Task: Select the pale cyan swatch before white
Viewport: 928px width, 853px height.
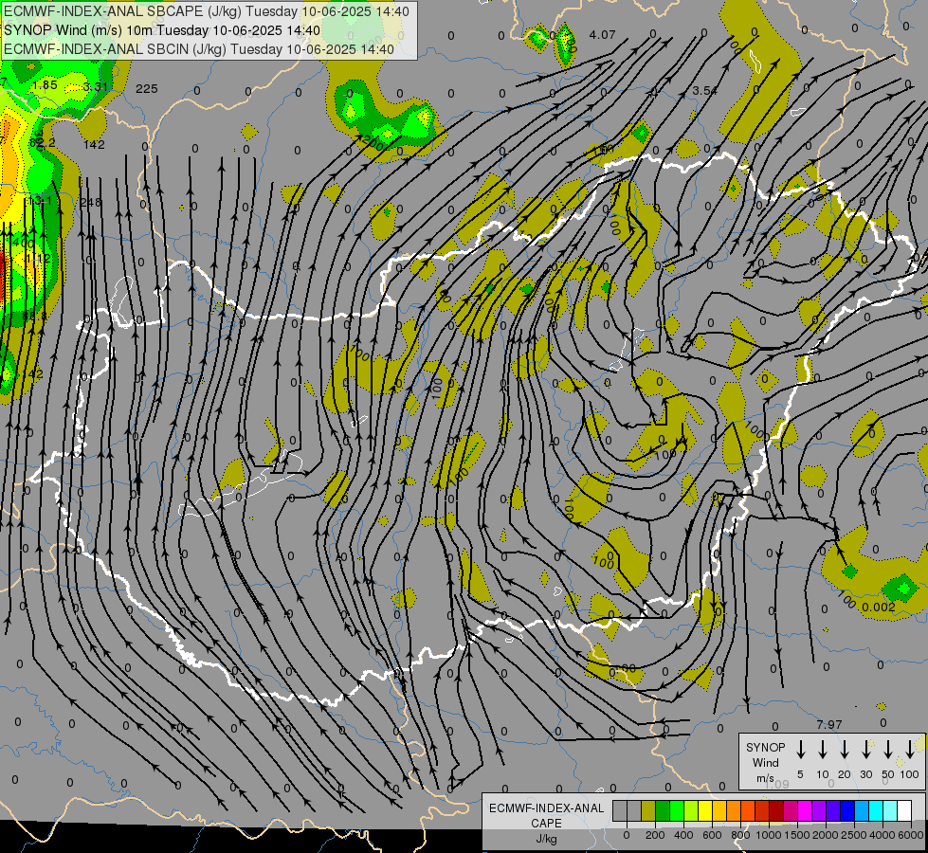Action: pyautogui.click(x=889, y=810)
